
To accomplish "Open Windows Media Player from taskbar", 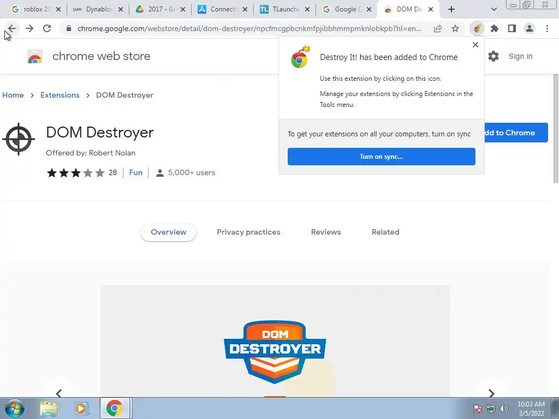I will (81, 408).
